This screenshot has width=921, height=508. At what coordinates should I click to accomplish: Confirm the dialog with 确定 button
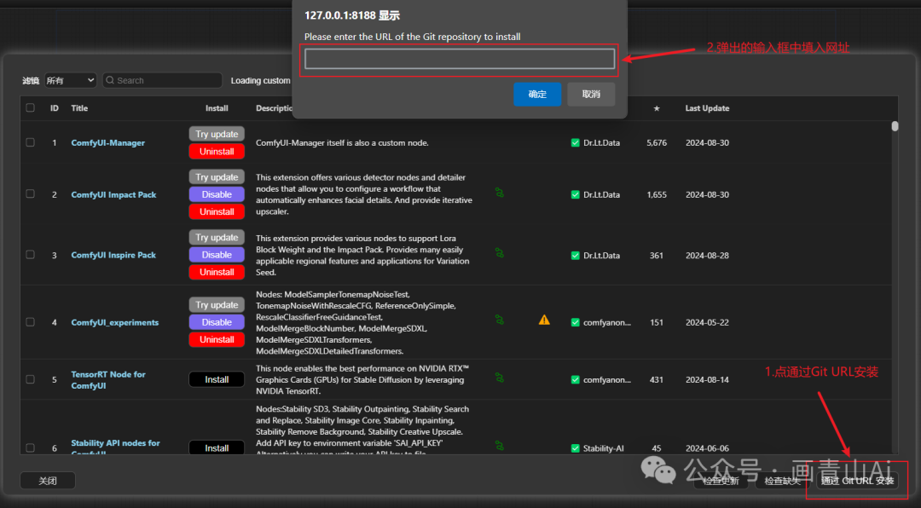(537, 94)
